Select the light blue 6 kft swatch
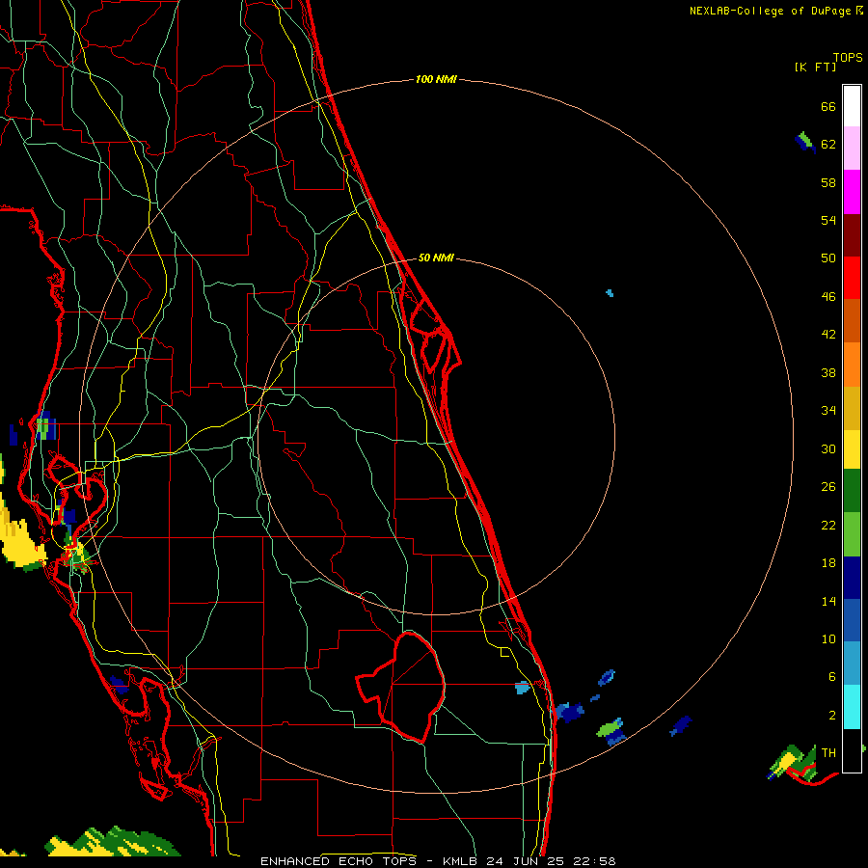 coord(852,663)
